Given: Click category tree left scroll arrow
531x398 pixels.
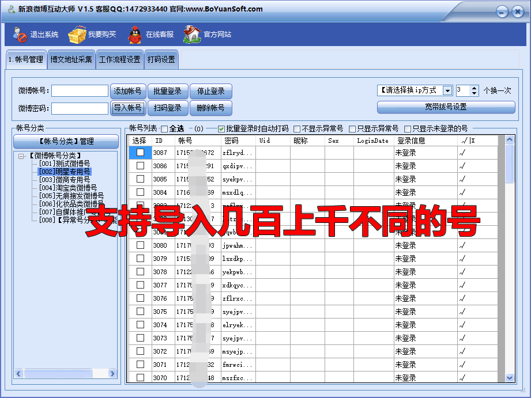Looking at the screenshot, I should [x=18, y=374].
